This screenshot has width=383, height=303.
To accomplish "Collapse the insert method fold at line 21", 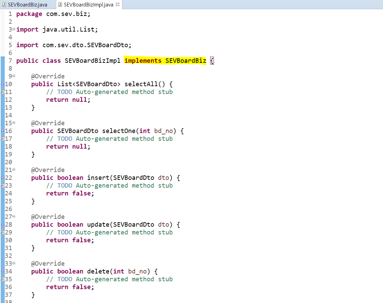I will 14,169.
